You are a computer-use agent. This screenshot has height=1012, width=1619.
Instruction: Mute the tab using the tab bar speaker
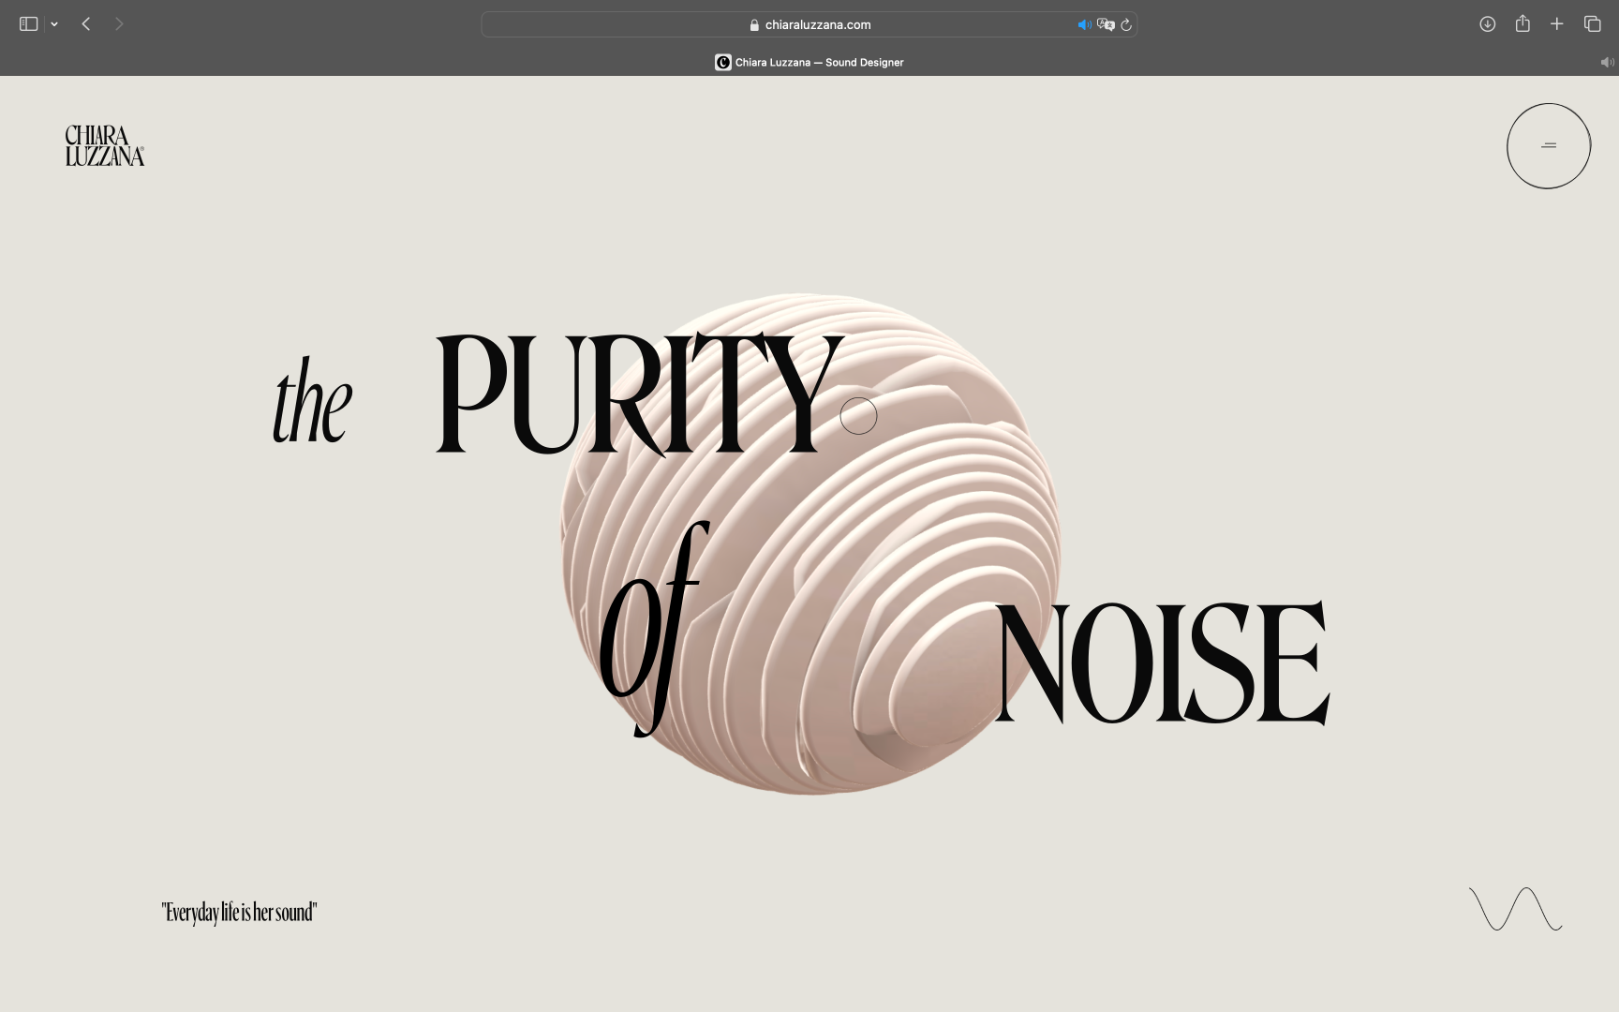tap(1607, 63)
